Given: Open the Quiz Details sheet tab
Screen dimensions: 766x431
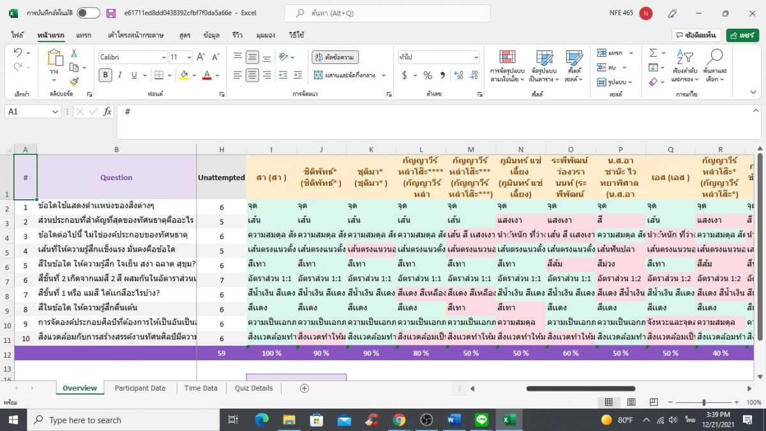Looking at the screenshot, I should (253, 388).
